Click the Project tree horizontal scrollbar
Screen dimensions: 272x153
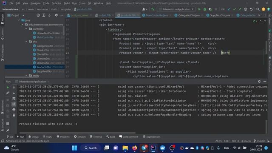click(34, 77)
